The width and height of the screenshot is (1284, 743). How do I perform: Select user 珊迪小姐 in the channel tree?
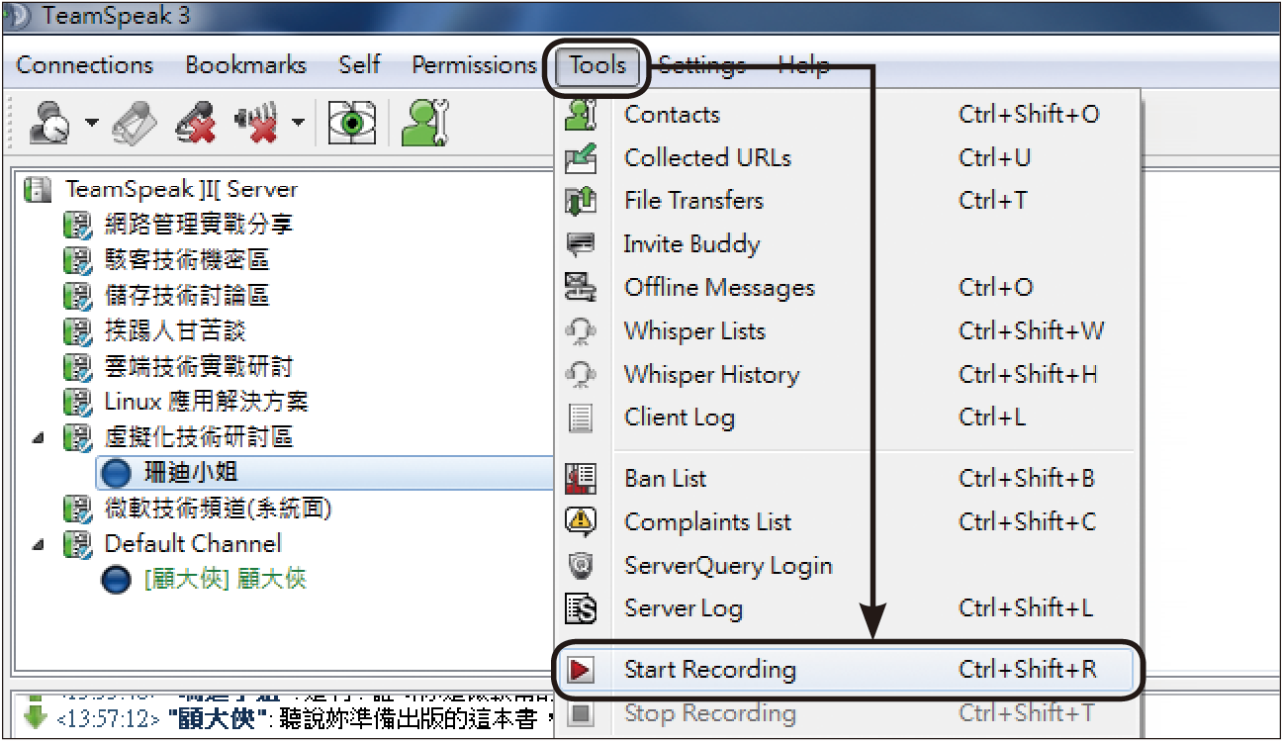[326, 473]
